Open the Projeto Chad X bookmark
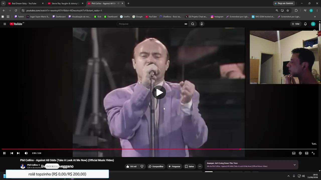Screen dimensions: 321x180 [x=196, y=17]
